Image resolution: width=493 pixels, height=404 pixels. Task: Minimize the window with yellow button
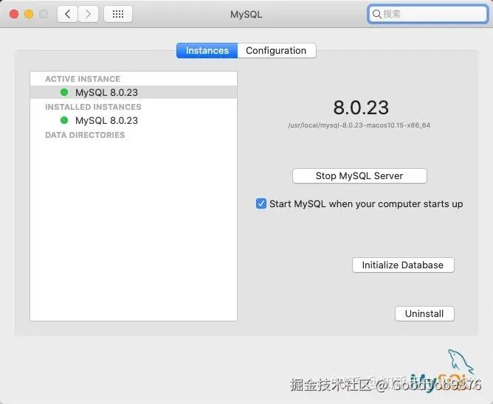29,14
